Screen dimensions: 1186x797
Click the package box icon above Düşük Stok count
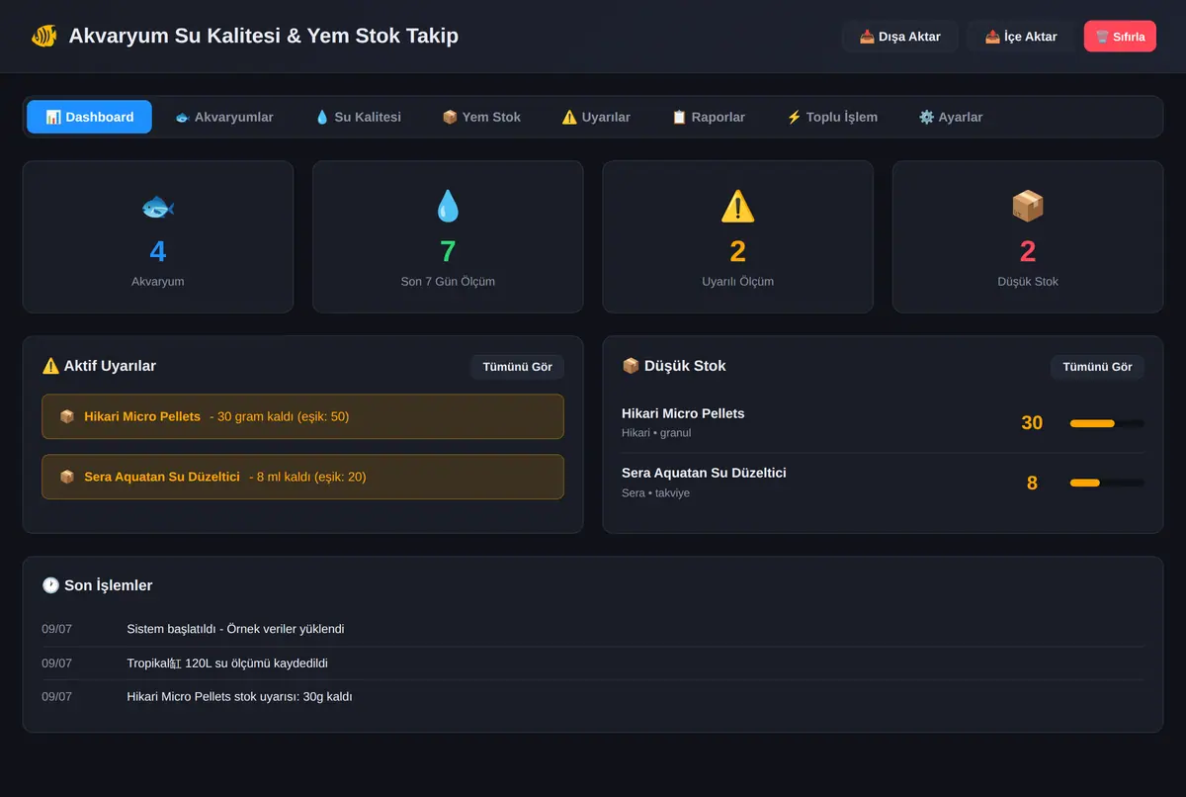(x=1028, y=207)
